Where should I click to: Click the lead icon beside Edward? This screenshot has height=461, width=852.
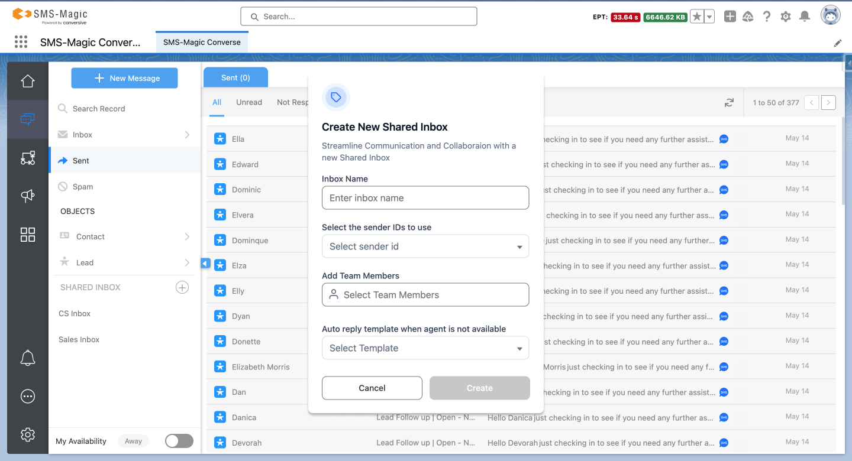coord(220,164)
